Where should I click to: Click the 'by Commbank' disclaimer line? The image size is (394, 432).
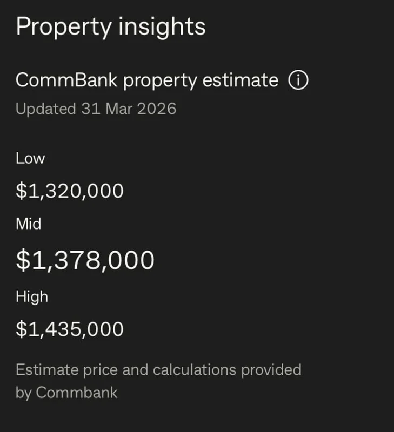[66, 393]
